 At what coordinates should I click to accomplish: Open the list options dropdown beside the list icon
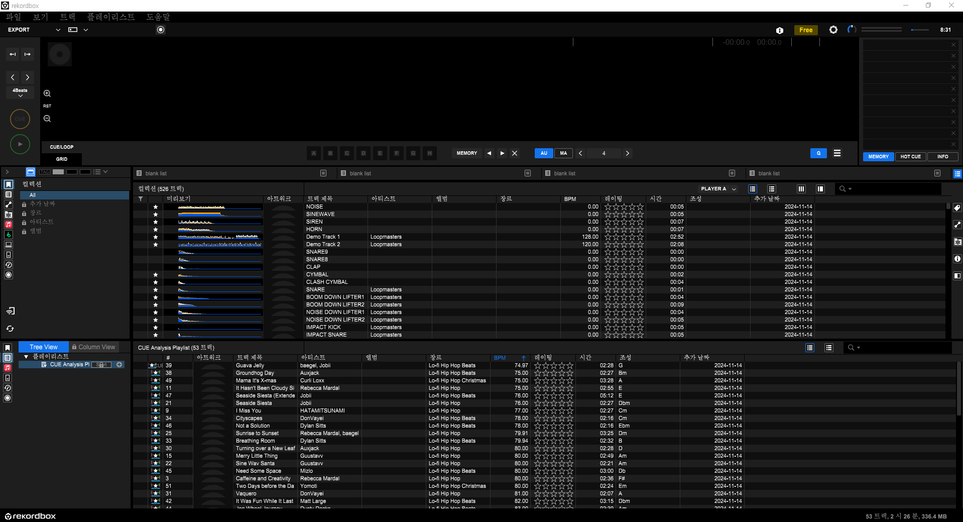(x=105, y=172)
